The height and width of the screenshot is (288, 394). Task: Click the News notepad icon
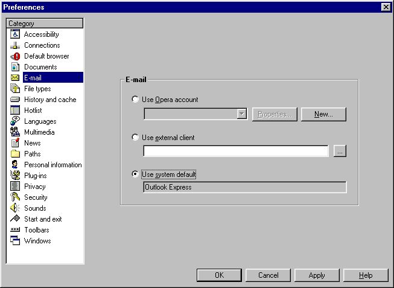coord(15,142)
